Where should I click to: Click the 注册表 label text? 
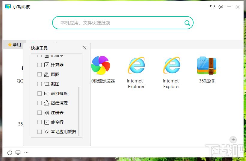[x=57, y=113]
